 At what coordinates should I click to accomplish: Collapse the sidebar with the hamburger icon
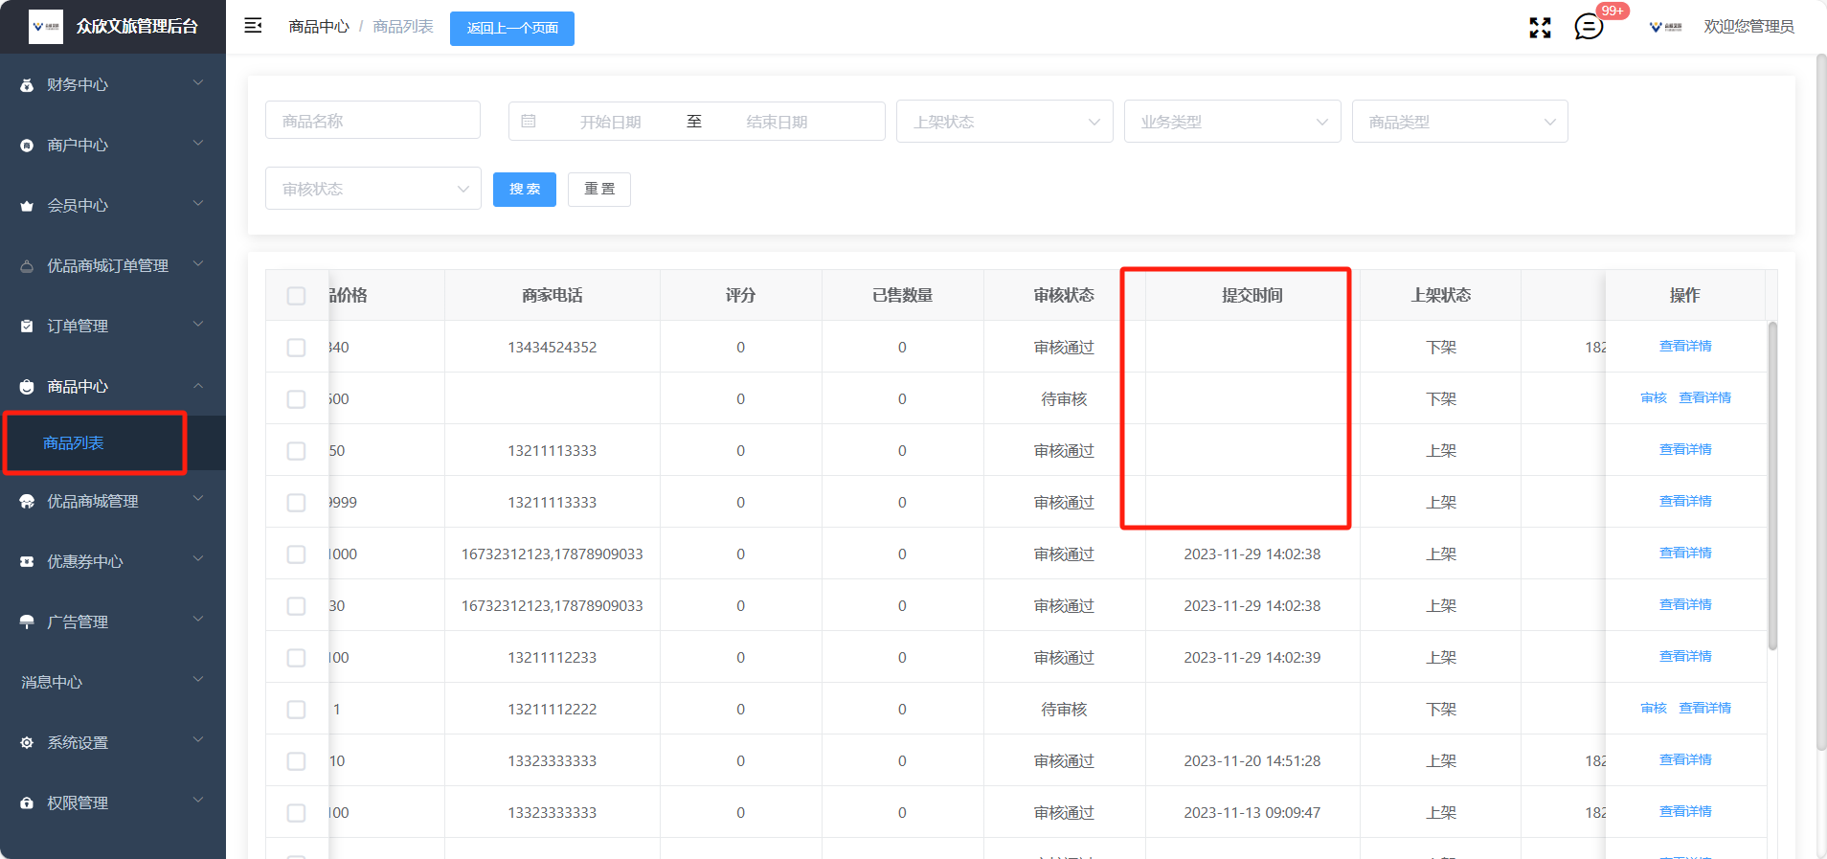coord(253,26)
